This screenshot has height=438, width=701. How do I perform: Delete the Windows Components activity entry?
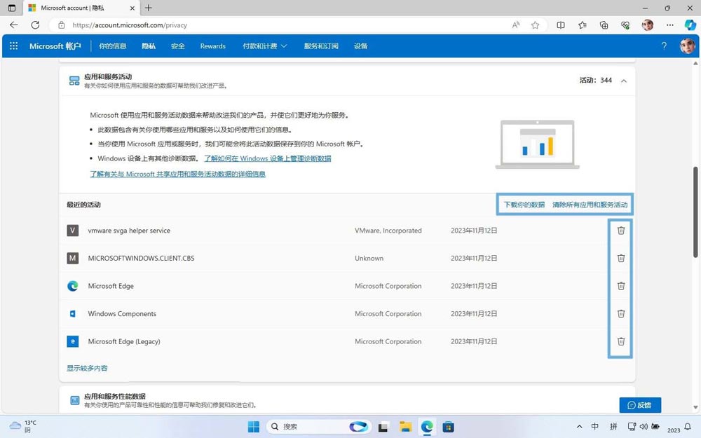[x=620, y=314]
